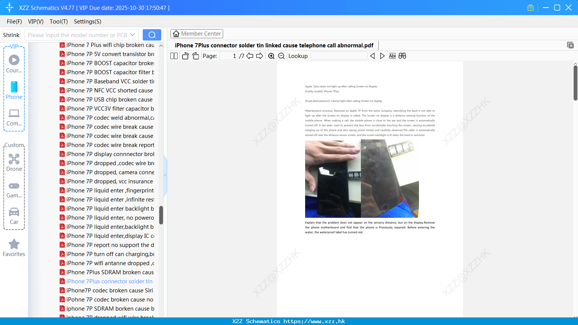This screenshot has width=578, height=325.
Task: Click the page number field
Action: point(228,56)
